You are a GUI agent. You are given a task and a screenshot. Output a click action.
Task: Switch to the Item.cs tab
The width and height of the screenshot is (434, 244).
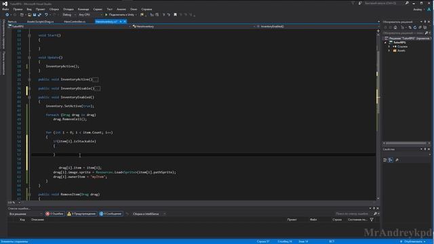(12, 22)
